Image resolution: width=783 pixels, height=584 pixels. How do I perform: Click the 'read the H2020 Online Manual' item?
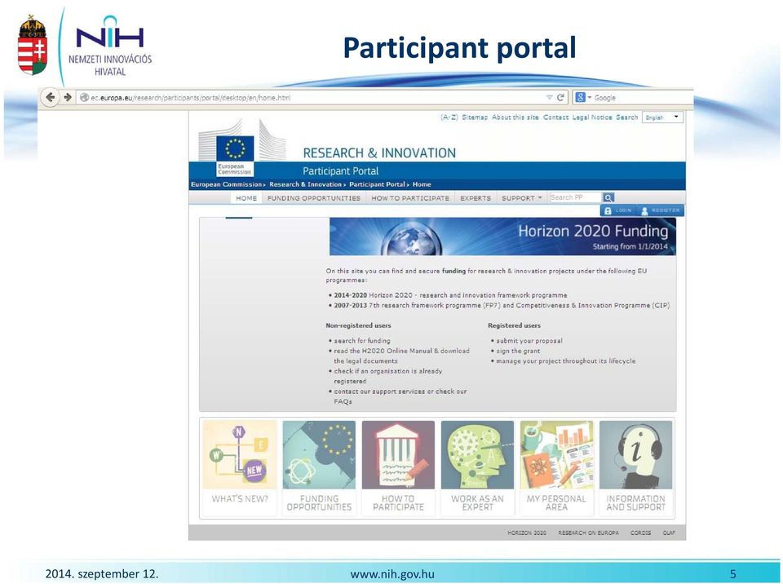[401, 356]
